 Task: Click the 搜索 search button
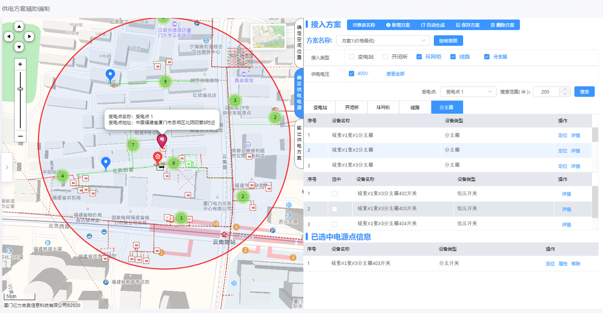click(x=585, y=92)
